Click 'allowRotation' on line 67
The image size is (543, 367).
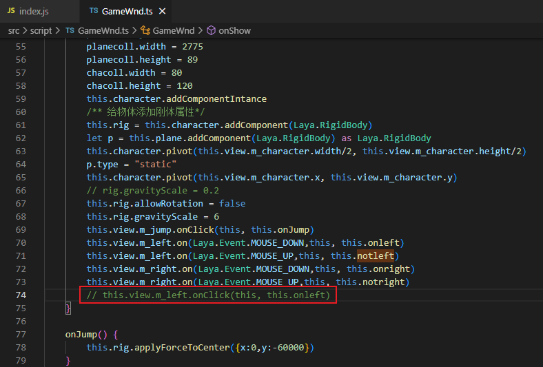169,204
